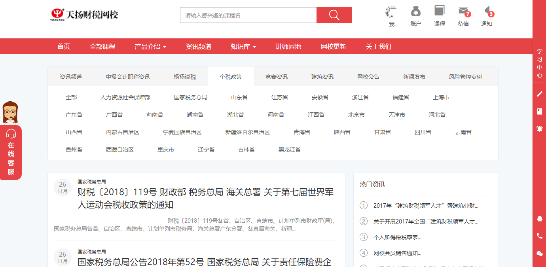Click the course name search input field
Screen dimensions: 546x267
tap(248, 15)
